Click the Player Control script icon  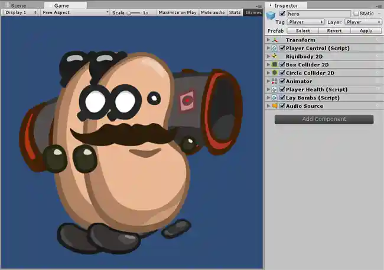coord(275,48)
